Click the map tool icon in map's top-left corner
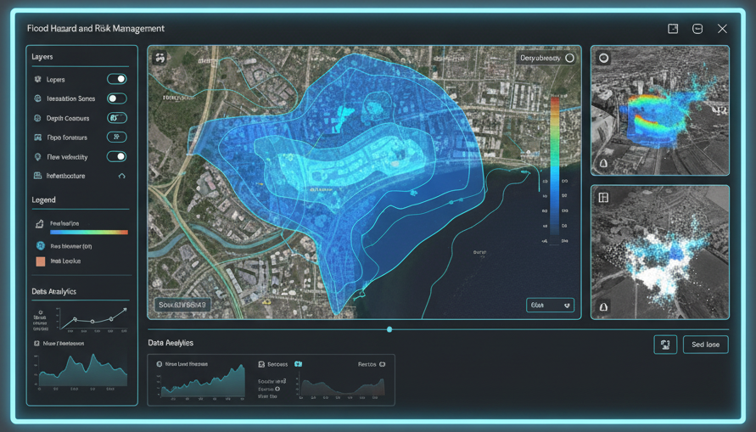 [160, 58]
